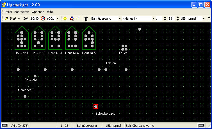Click the 1 - 33 status bar entry
Screen dimensions: 212x129
point(65,126)
